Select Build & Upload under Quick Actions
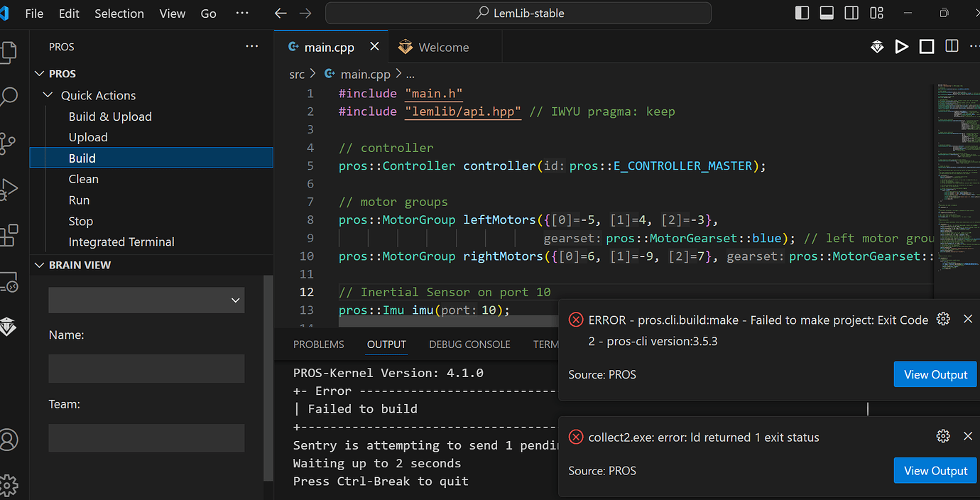 click(110, 116)
